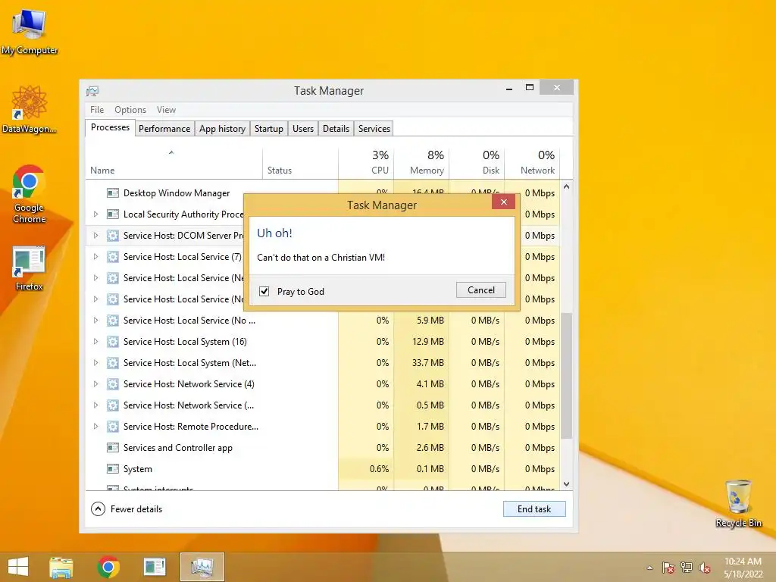Click the Desktop Window Manager process icon

coord(113,193)
